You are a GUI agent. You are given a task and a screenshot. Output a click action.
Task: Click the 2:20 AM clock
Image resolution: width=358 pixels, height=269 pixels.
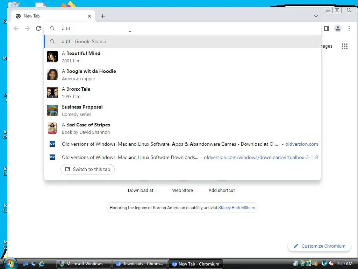tap(344, 263)
